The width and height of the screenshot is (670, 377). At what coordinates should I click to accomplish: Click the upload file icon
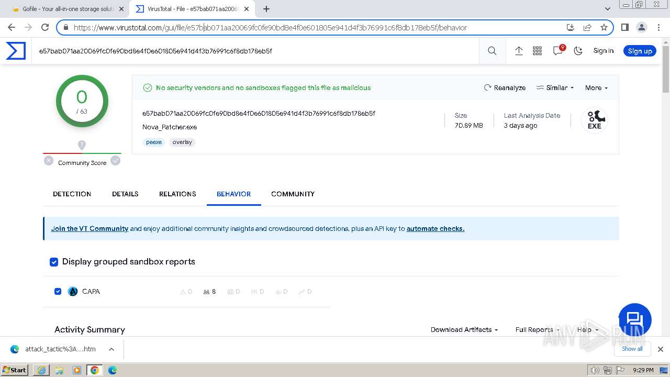coord(519,51)
